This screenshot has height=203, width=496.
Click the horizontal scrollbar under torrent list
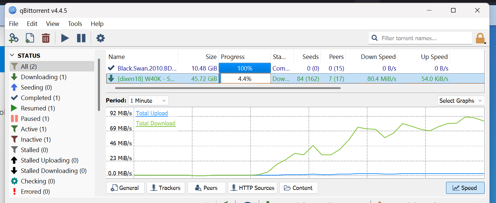[228, 88]
